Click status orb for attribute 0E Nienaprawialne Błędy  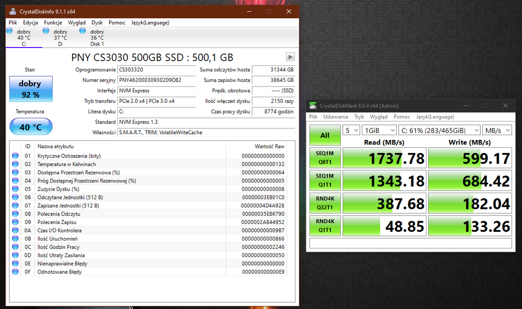pyautogui.click(x=15, y=264)
